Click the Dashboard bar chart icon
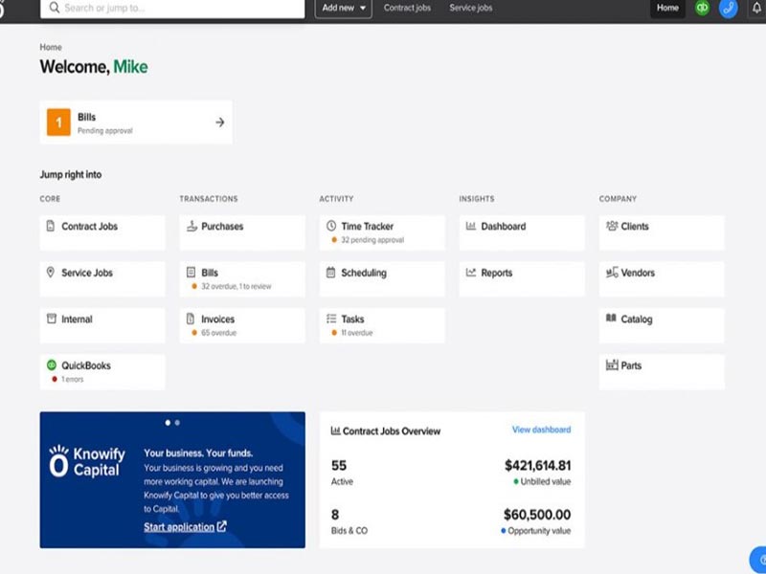This screenshot has height=574, width=766. tap(471, 226)
